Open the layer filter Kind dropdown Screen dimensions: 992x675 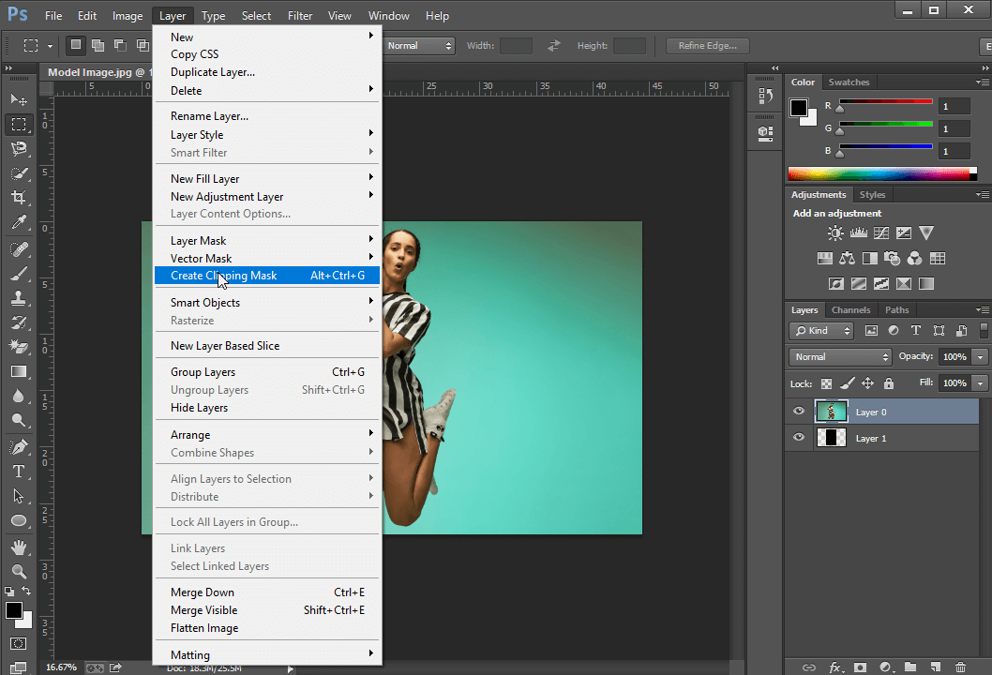point(820,330)
